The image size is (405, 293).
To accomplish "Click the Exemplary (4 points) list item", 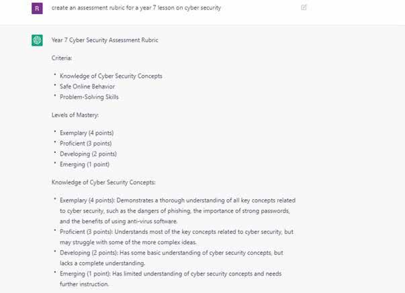I will coord(87,133).
